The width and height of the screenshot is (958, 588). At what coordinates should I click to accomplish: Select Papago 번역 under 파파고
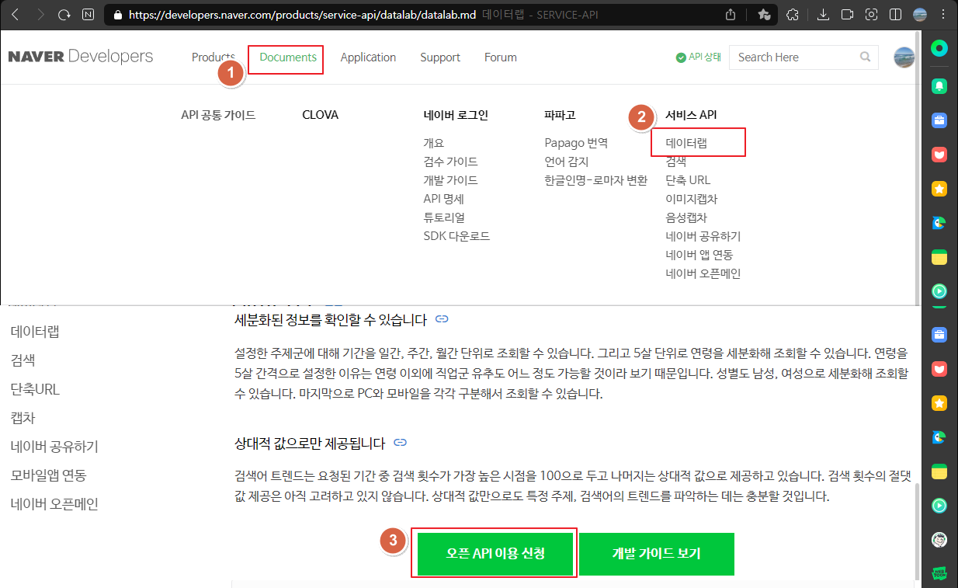[x=576, y=143]
